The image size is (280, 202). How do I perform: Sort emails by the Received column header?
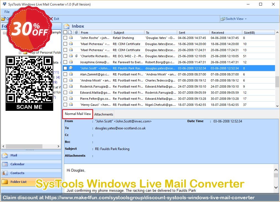pyautogui.click(x=218, y=33)
